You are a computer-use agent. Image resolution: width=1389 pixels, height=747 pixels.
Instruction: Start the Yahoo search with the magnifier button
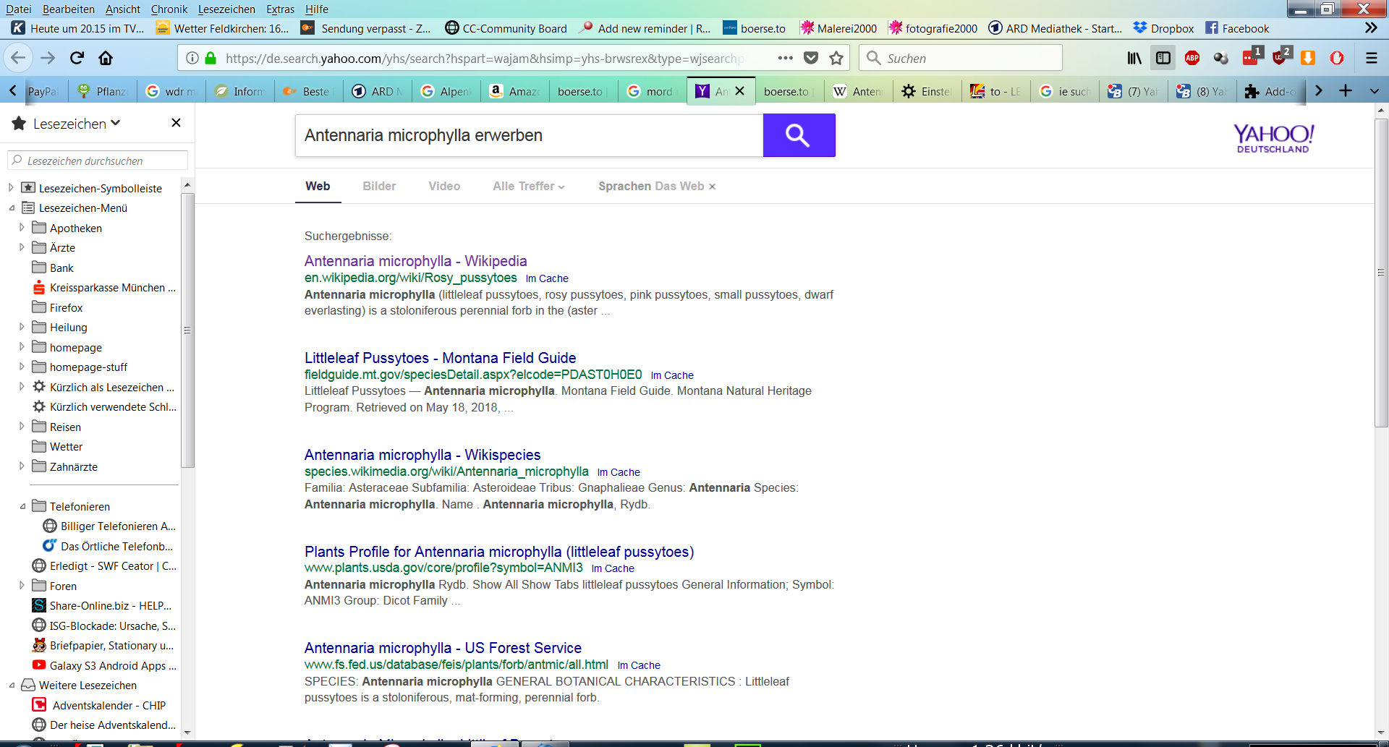click(x=799, y=135)
